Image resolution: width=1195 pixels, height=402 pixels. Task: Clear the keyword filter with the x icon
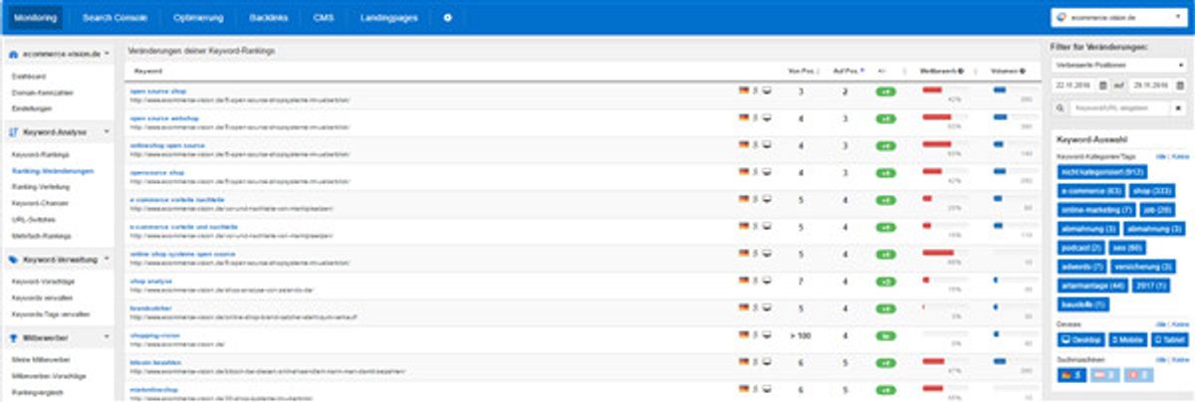[x=1179, y=106]
